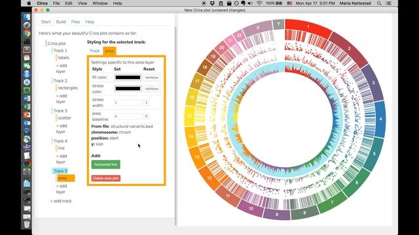419x235 pixels.
Task: Select the scatter layer
Action: click(64, 117)
